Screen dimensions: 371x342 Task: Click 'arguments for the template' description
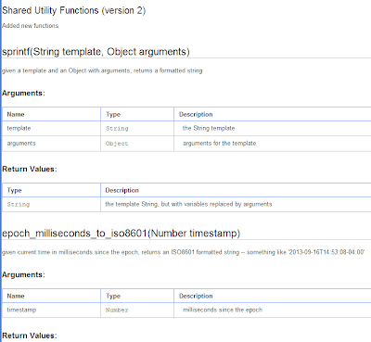coord(219,144)
